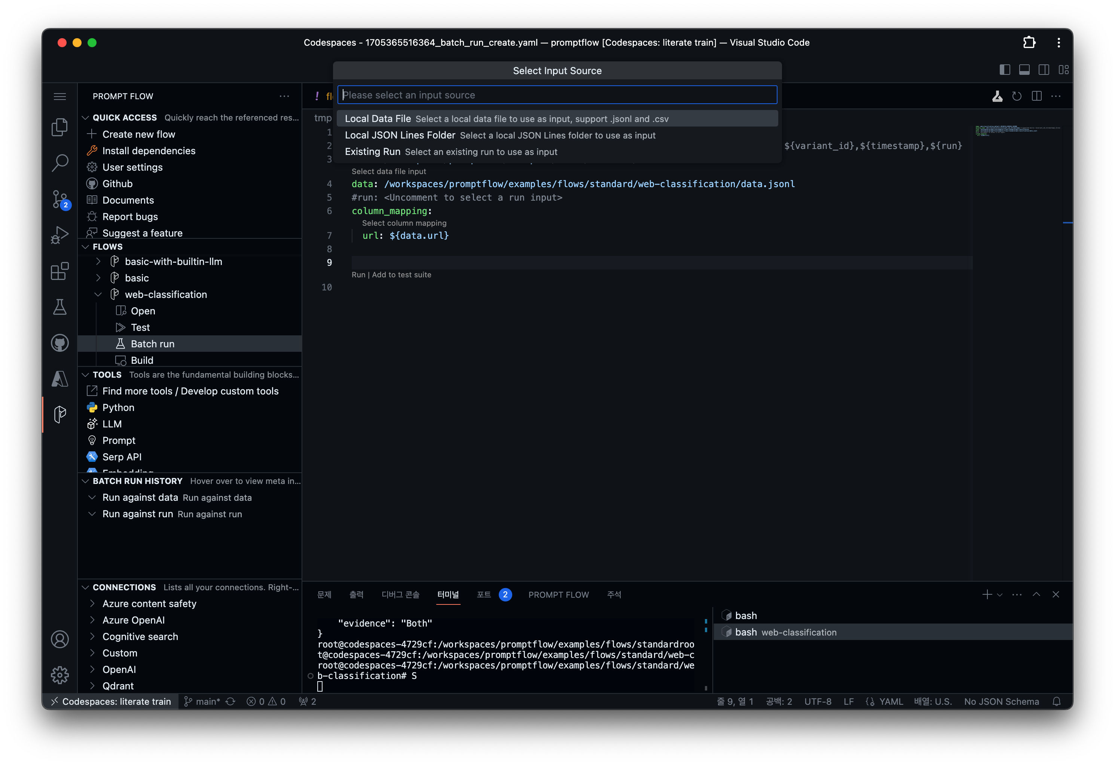This screenshot has width=1115, height=765.
Task: Collapse Run against data history
Action: point(92,498)
